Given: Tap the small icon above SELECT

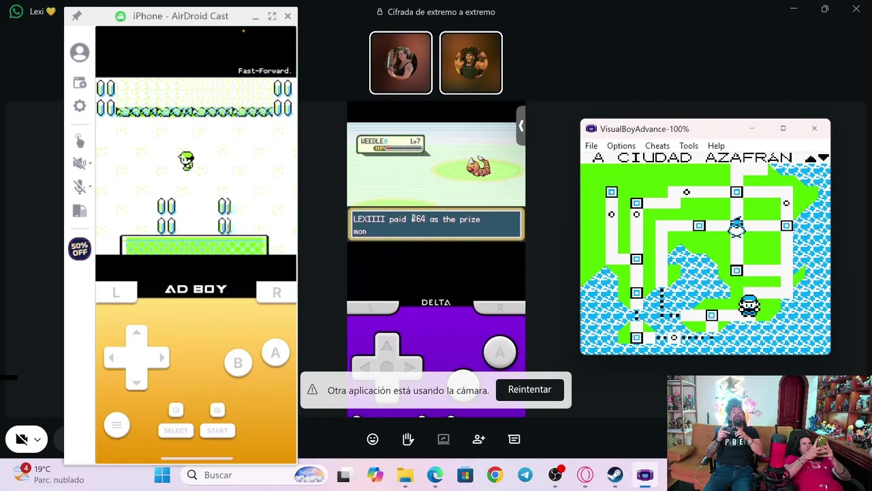Looking at the screenshot, I should pos(176,410).
